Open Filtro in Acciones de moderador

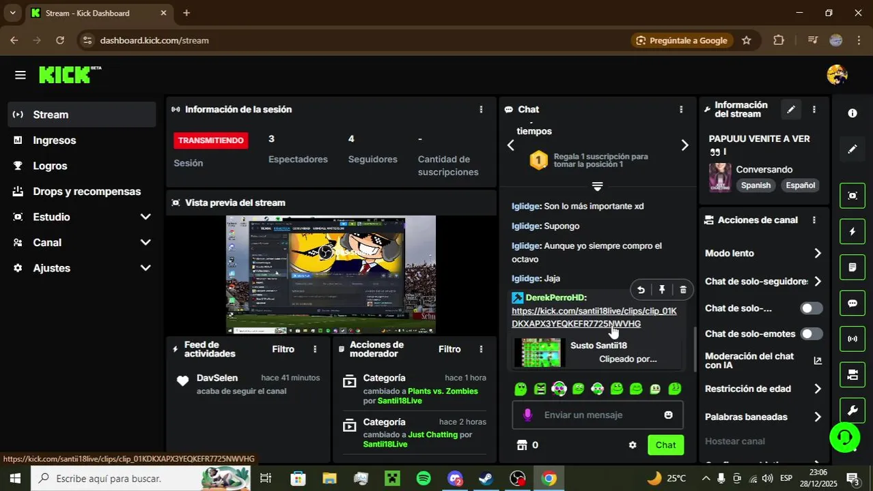(449, 349)
